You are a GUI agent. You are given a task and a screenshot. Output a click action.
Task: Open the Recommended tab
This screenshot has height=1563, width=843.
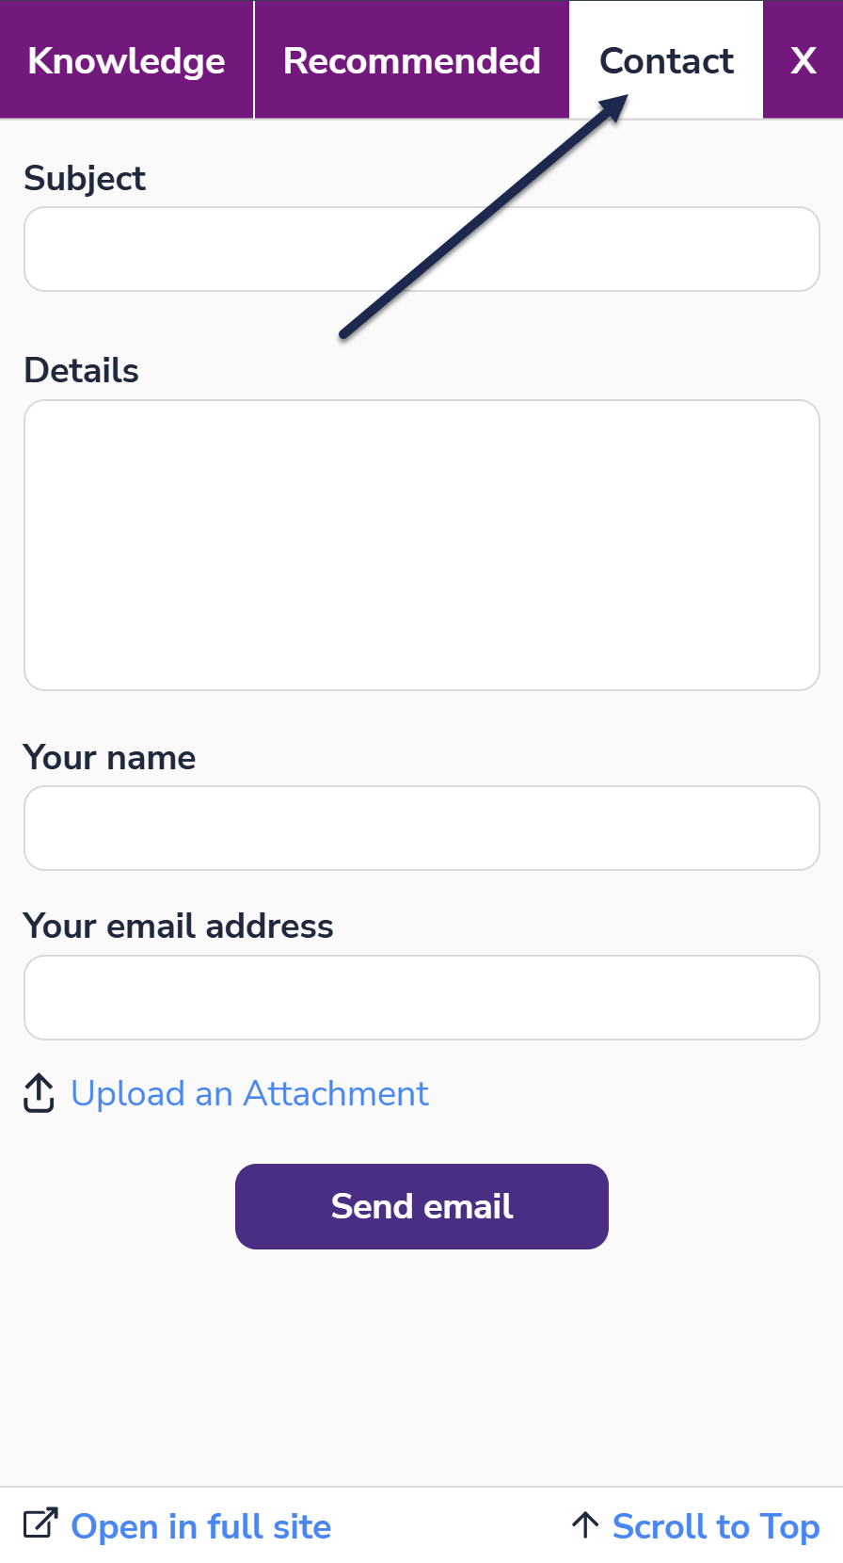coord(412,60)
